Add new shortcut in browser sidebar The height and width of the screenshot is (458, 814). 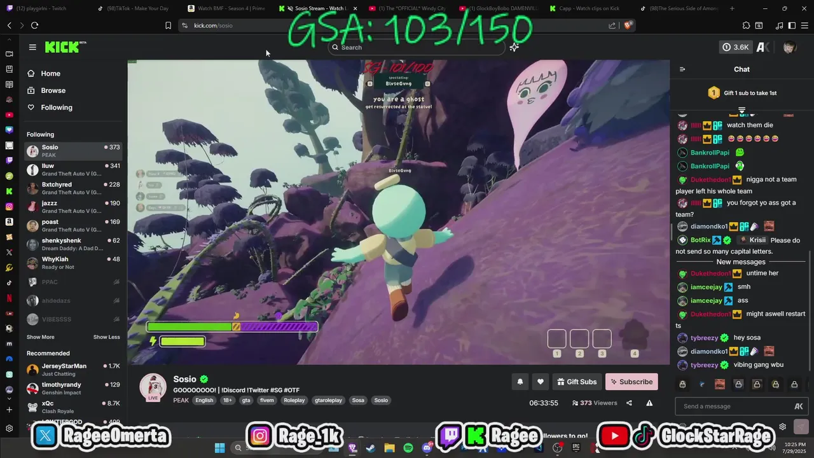9,410
